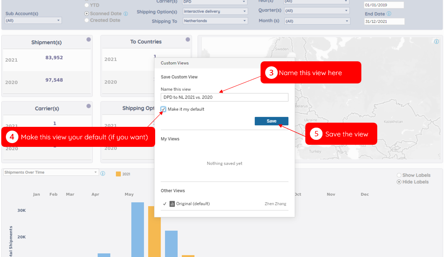Click the 83,952 shipments value
445x257 pixels.
pyautogui.click(x=54, y=58)
